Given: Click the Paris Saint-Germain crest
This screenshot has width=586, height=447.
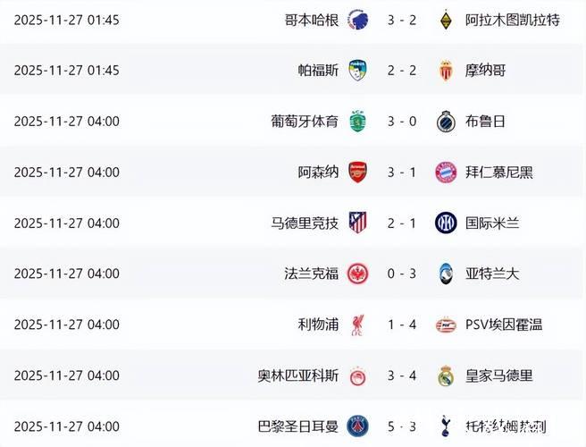Looking at the screenshot, I should point(357,426).
